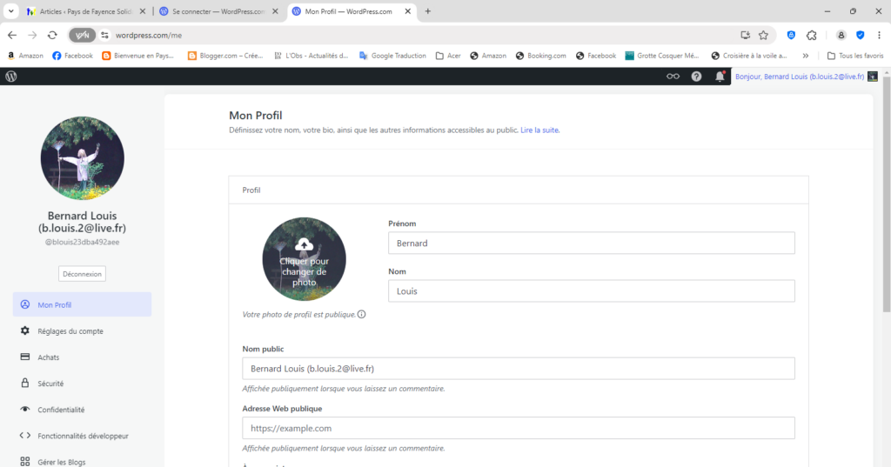Image resolution: width=891 pixels, height=467 pixels.
Task: Toggle the VPN switch in address bar
Action: [82, 35]
